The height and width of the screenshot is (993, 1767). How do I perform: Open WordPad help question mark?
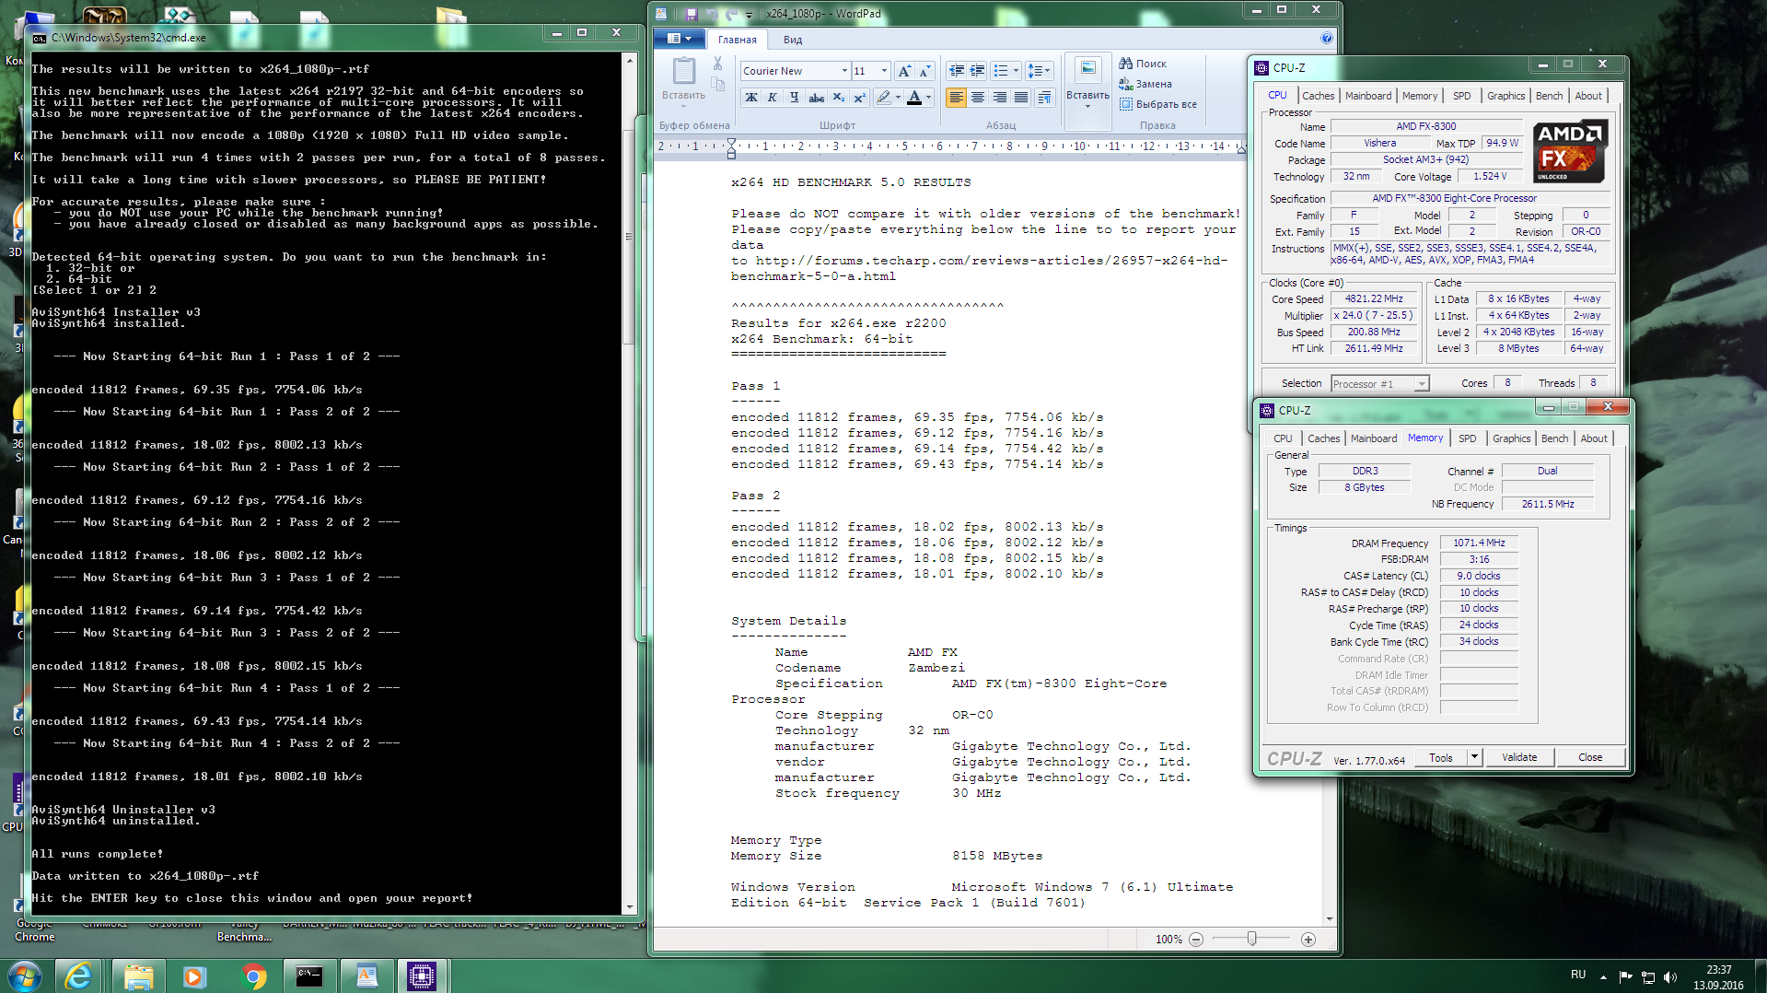click(1326, 39)
